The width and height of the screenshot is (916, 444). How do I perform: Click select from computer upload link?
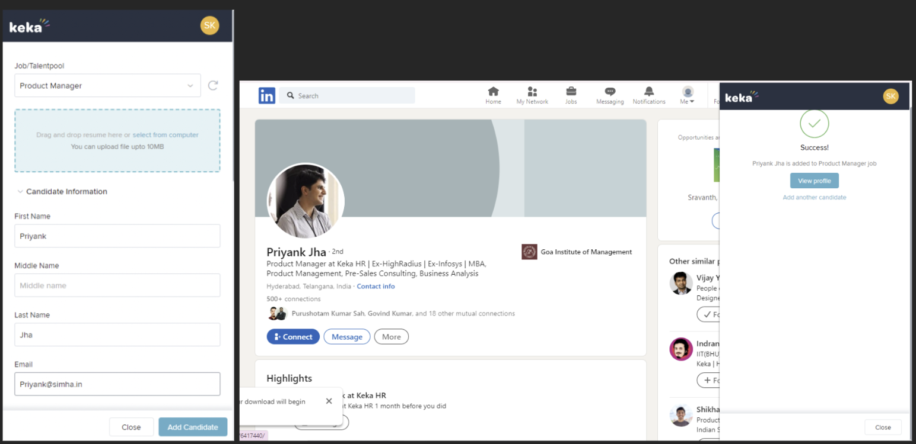point(166,135)
